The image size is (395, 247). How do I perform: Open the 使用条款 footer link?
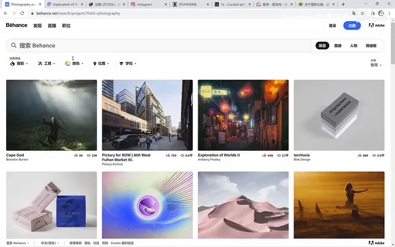76,243
